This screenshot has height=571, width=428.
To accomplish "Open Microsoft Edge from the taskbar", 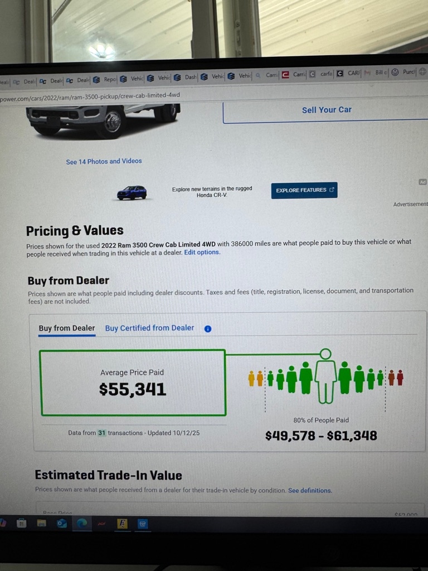I will [82, 523].
